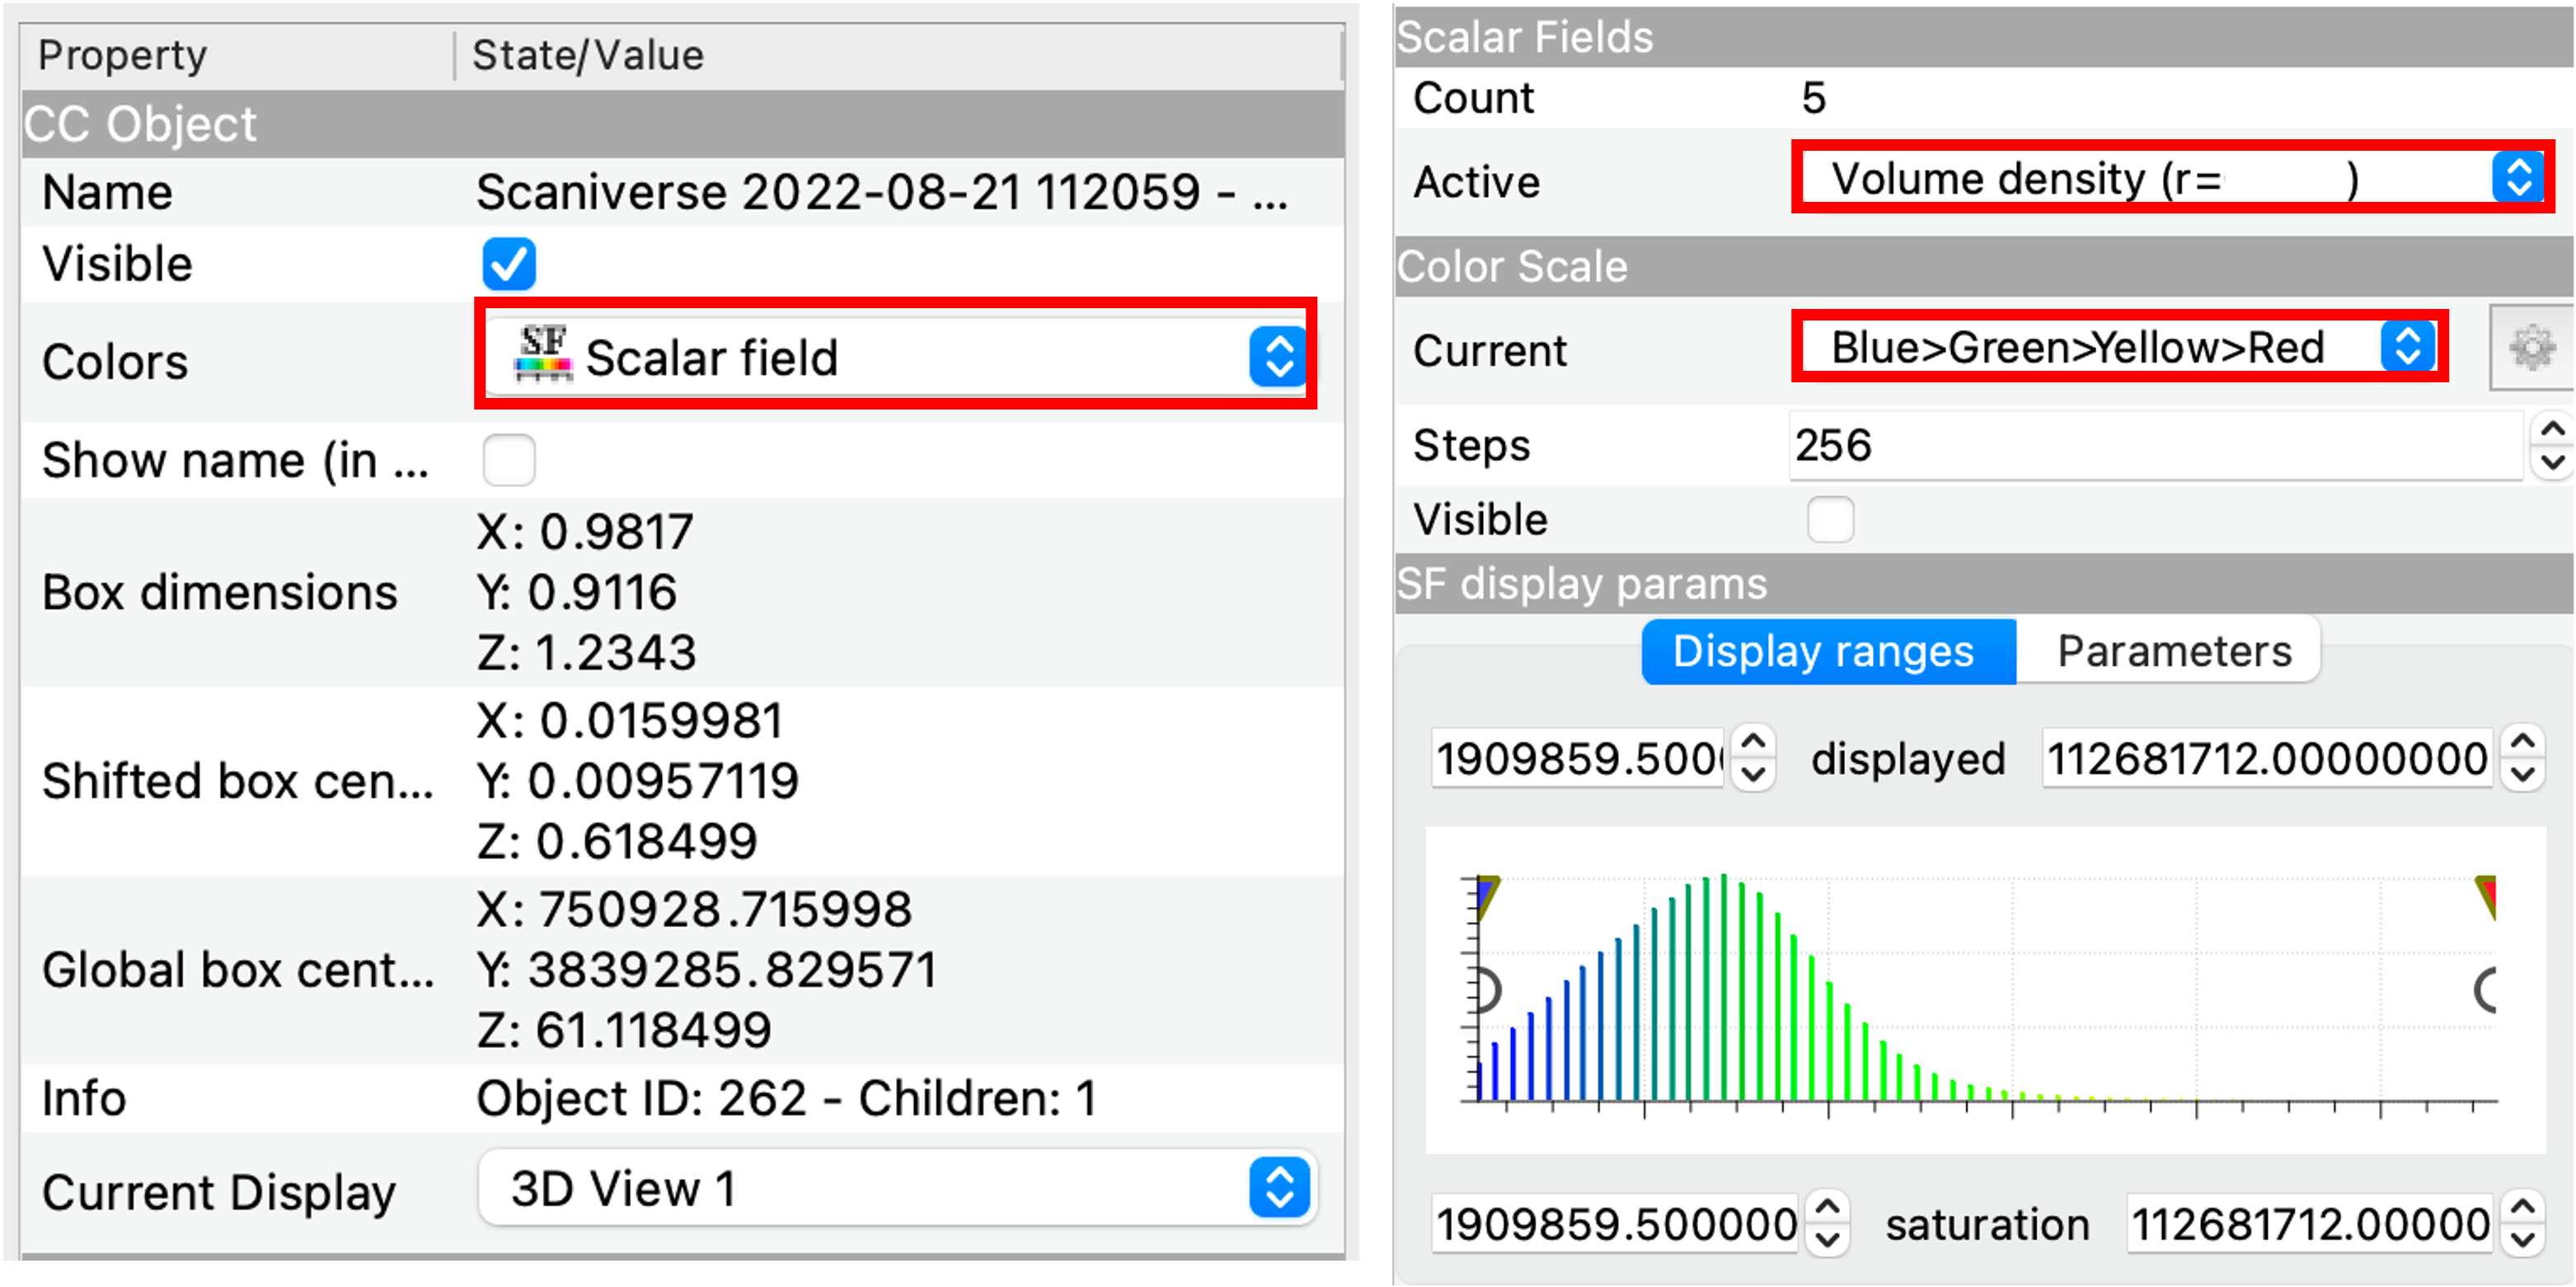
Task: Click the SF display params section header
Action: point(1984,583)
